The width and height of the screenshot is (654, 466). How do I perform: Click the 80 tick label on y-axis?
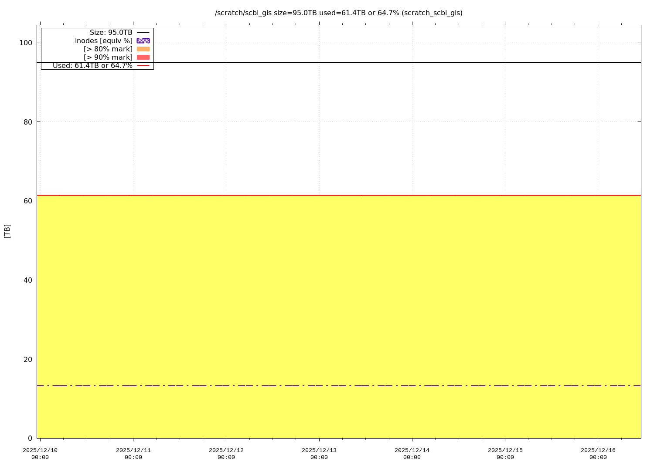(x=27, y=122)
